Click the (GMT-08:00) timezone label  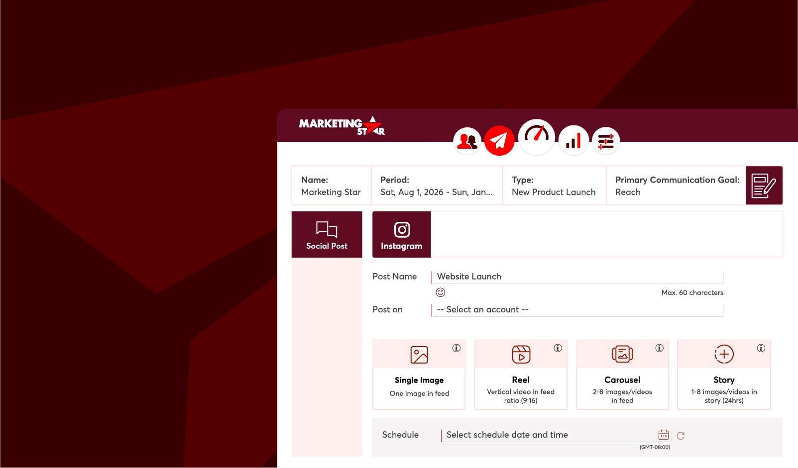[655, 447]
